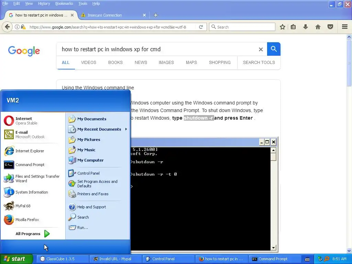Select SHOPPING search category
The width and height of the screenshot is (352, 264).
coord(220,63)
